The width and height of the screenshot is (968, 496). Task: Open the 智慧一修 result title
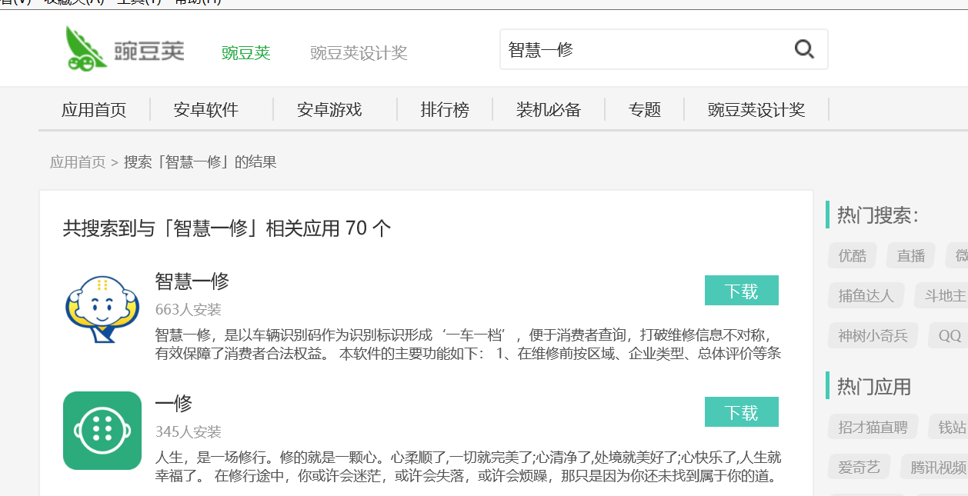click(192, 281)
